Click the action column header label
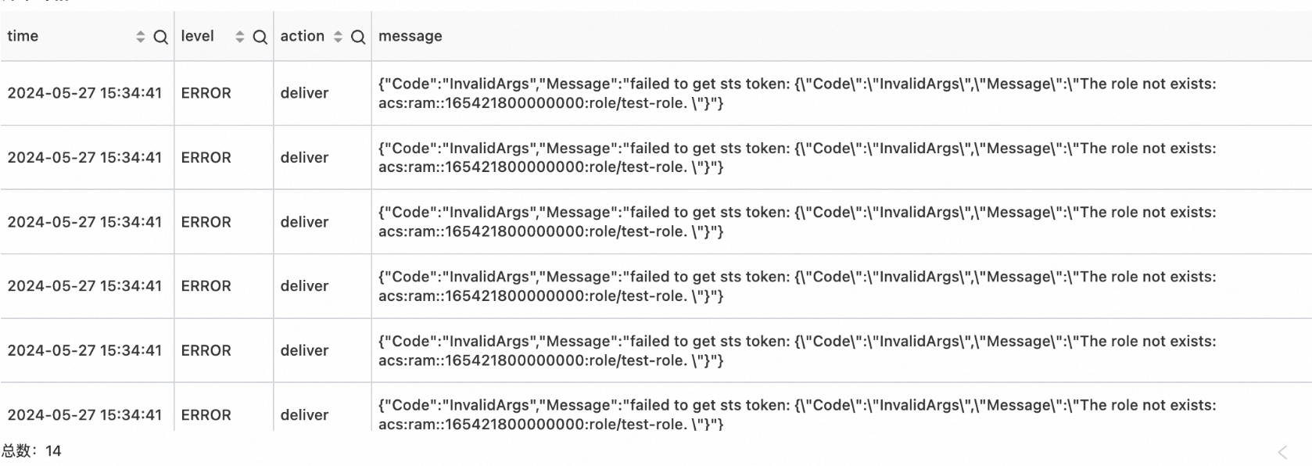 [x=303, y=36]
